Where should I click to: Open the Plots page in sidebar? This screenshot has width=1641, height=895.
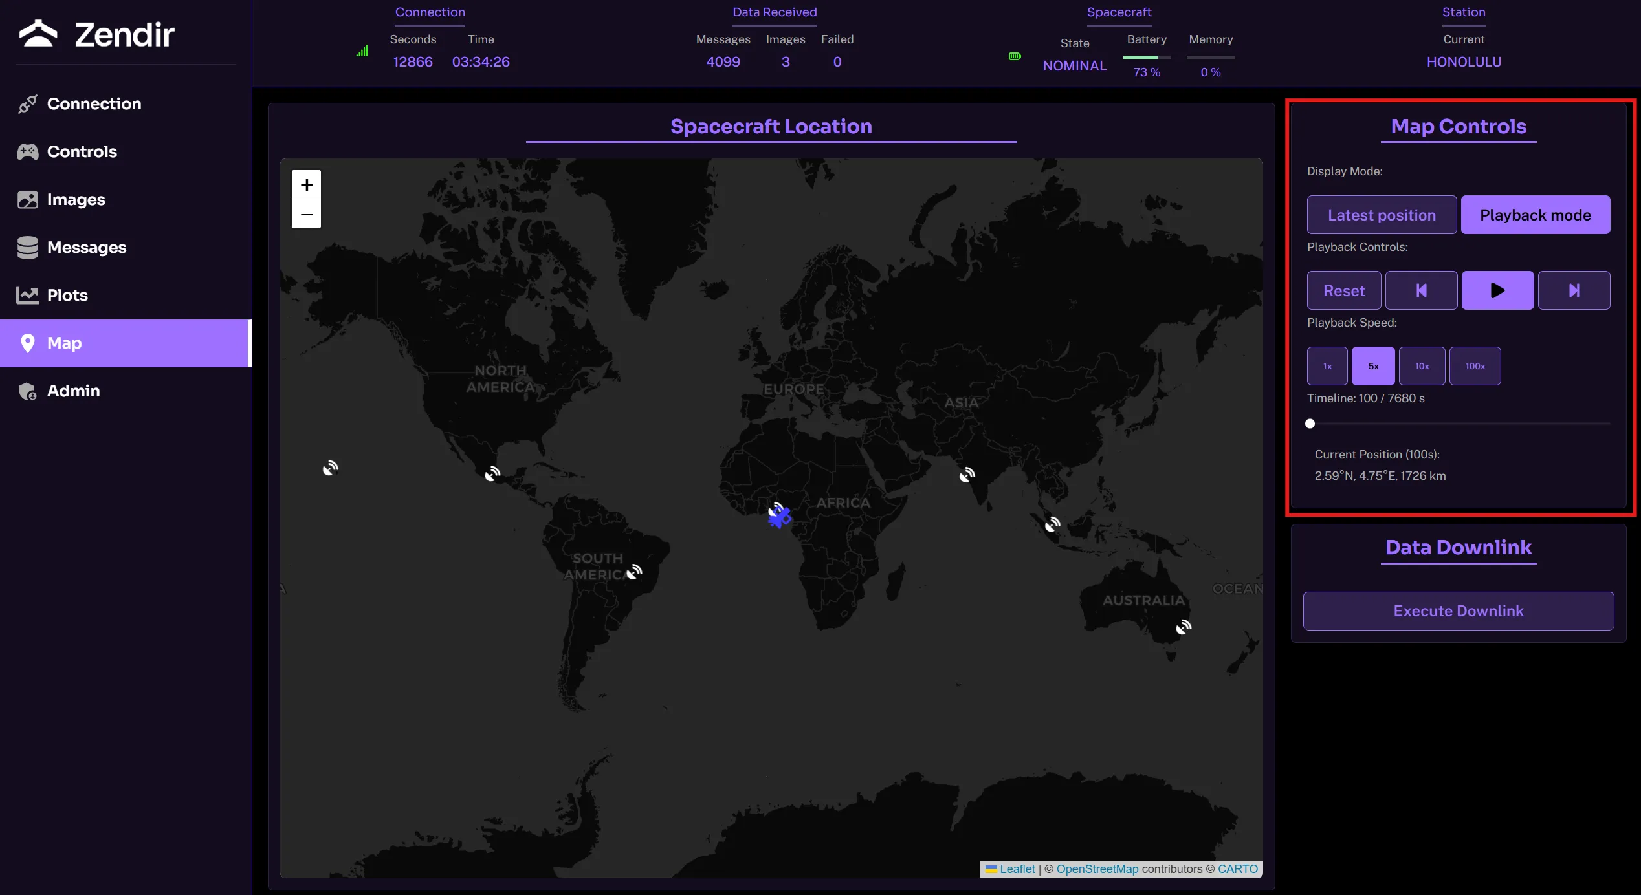click(67, 295)
